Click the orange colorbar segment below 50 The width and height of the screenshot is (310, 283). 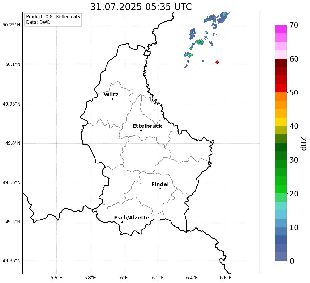[281, 97]
